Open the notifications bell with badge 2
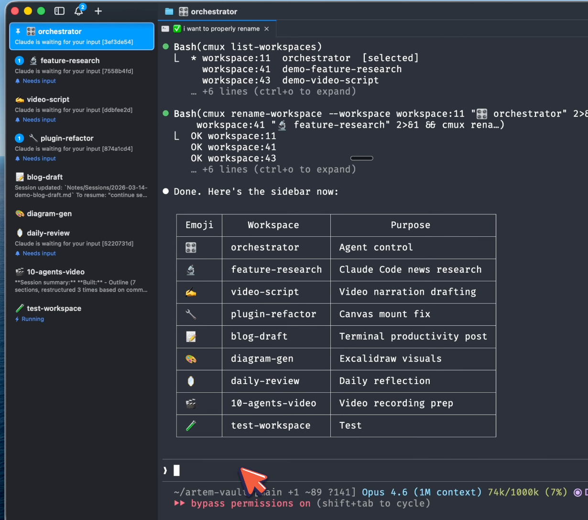 [x=78, y=11]
